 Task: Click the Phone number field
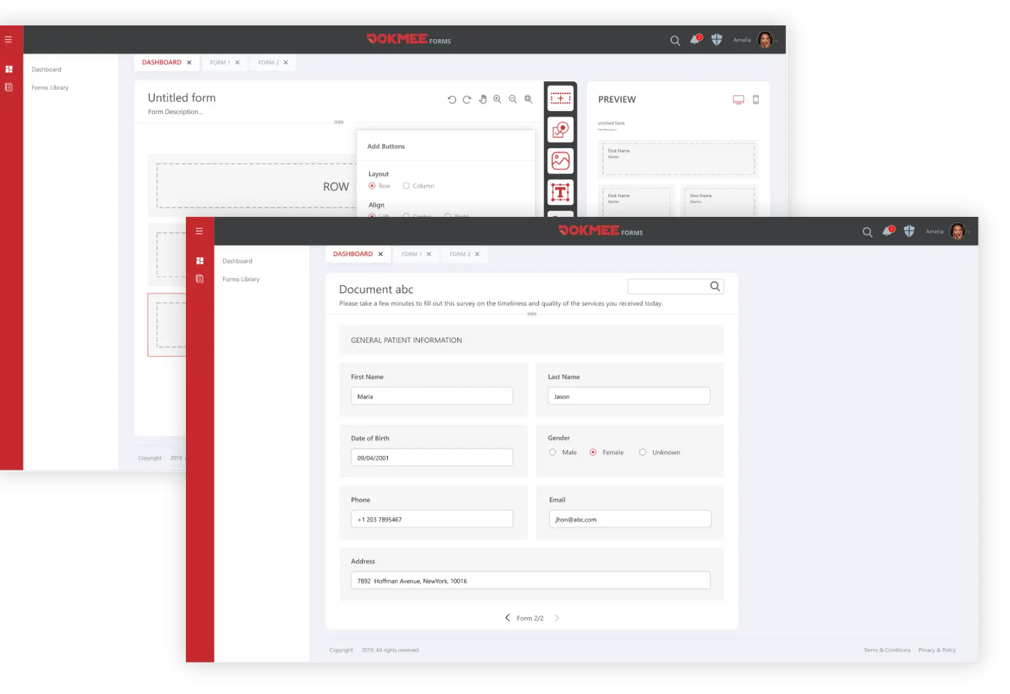[432, 519]
